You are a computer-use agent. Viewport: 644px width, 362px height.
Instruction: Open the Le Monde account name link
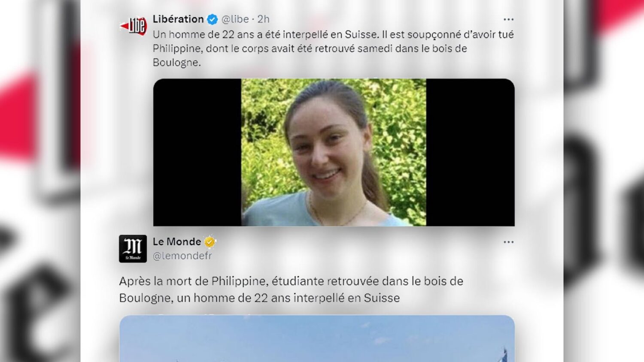177,241
